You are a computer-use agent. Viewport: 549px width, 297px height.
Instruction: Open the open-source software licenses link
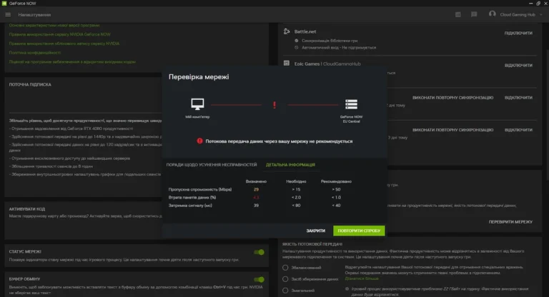tap(72, 61)
